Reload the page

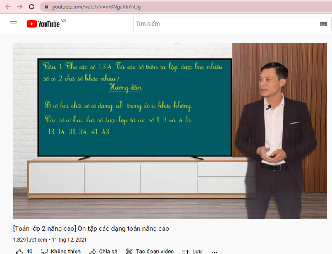tap(32, 7)
